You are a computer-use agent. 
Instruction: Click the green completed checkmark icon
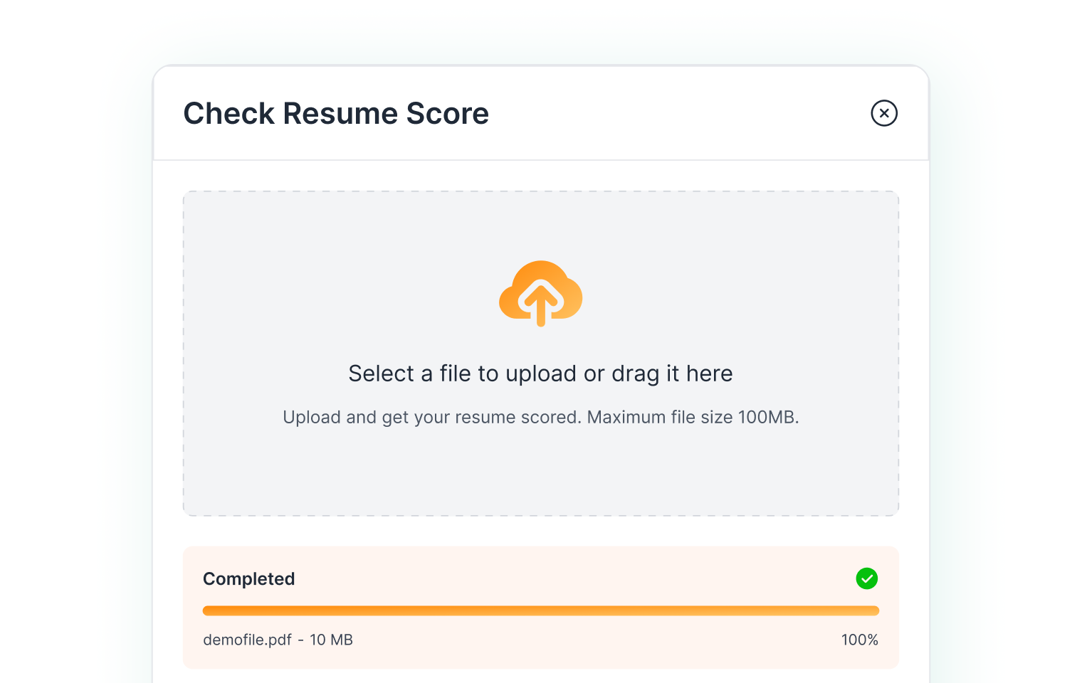(866, 578)
